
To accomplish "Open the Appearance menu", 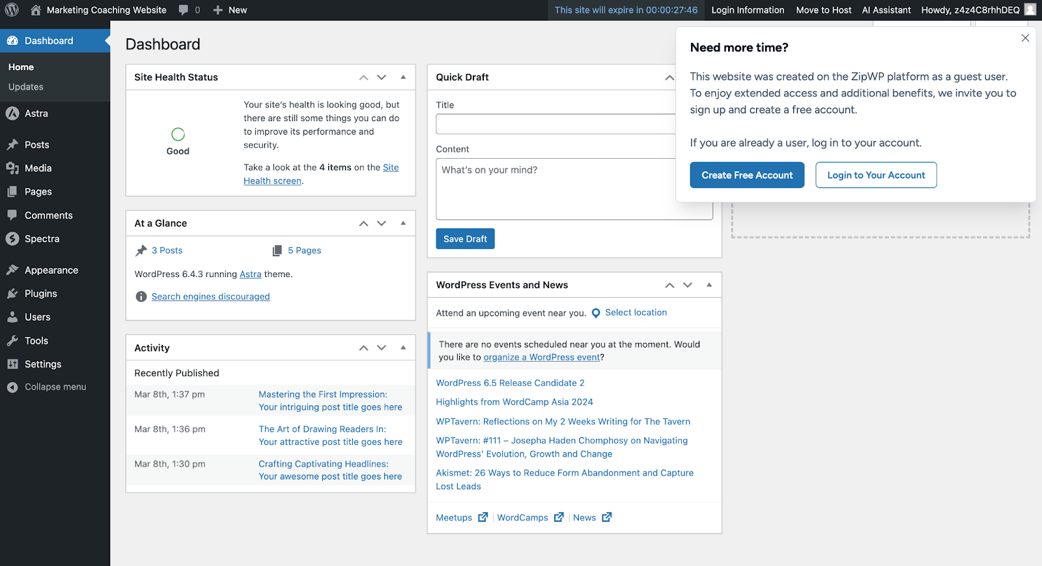I will 51,270.
